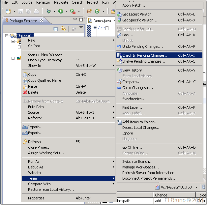
Task: Switch to the Demo.java editor tab
Action: tap(102, 21)
